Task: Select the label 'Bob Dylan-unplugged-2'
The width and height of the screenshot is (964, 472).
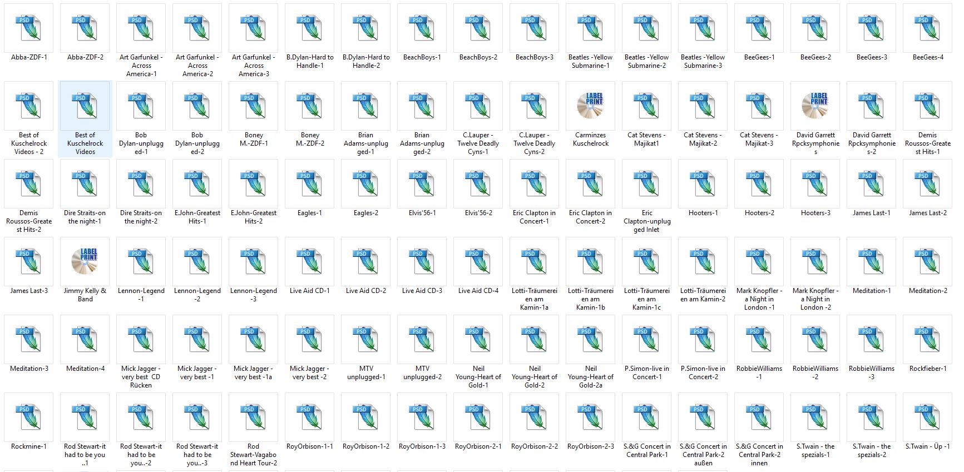Action: point(197,143)
